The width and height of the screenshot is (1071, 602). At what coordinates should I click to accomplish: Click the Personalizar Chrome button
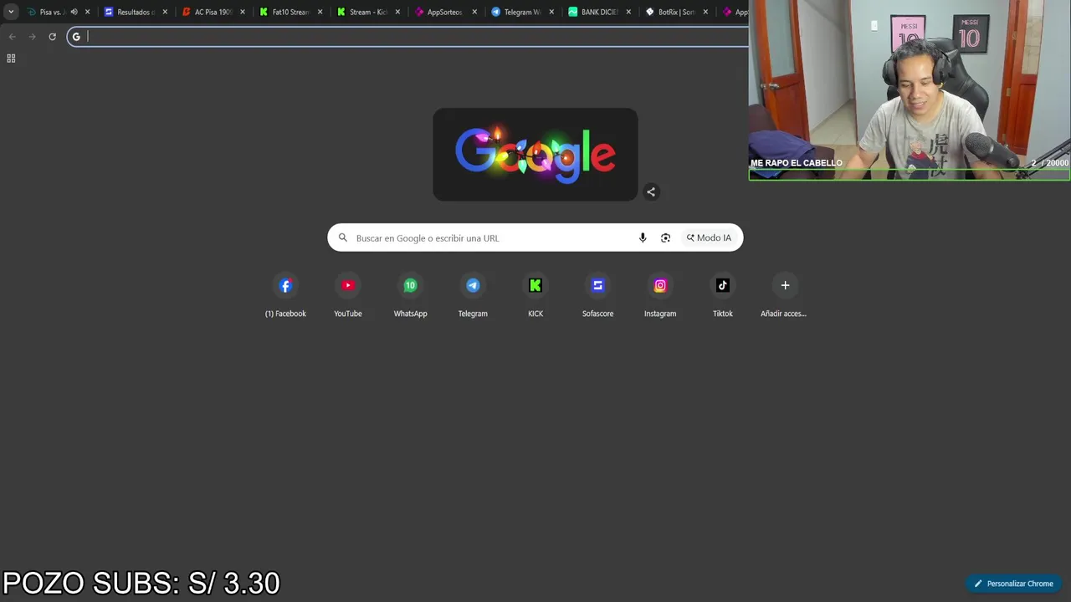point(1014,584)
